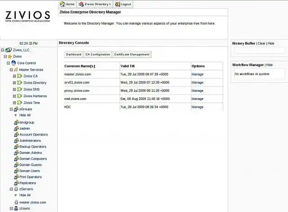Click the master.zivios.com server icon
288x212 pixels.
coord(16,202)
